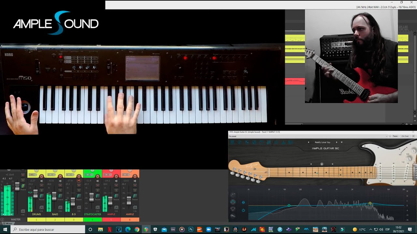This screenshot has width=417, height=234.
Task: Toggle EQ power button in Ample Guitar
Action: [x=243, y=210]
